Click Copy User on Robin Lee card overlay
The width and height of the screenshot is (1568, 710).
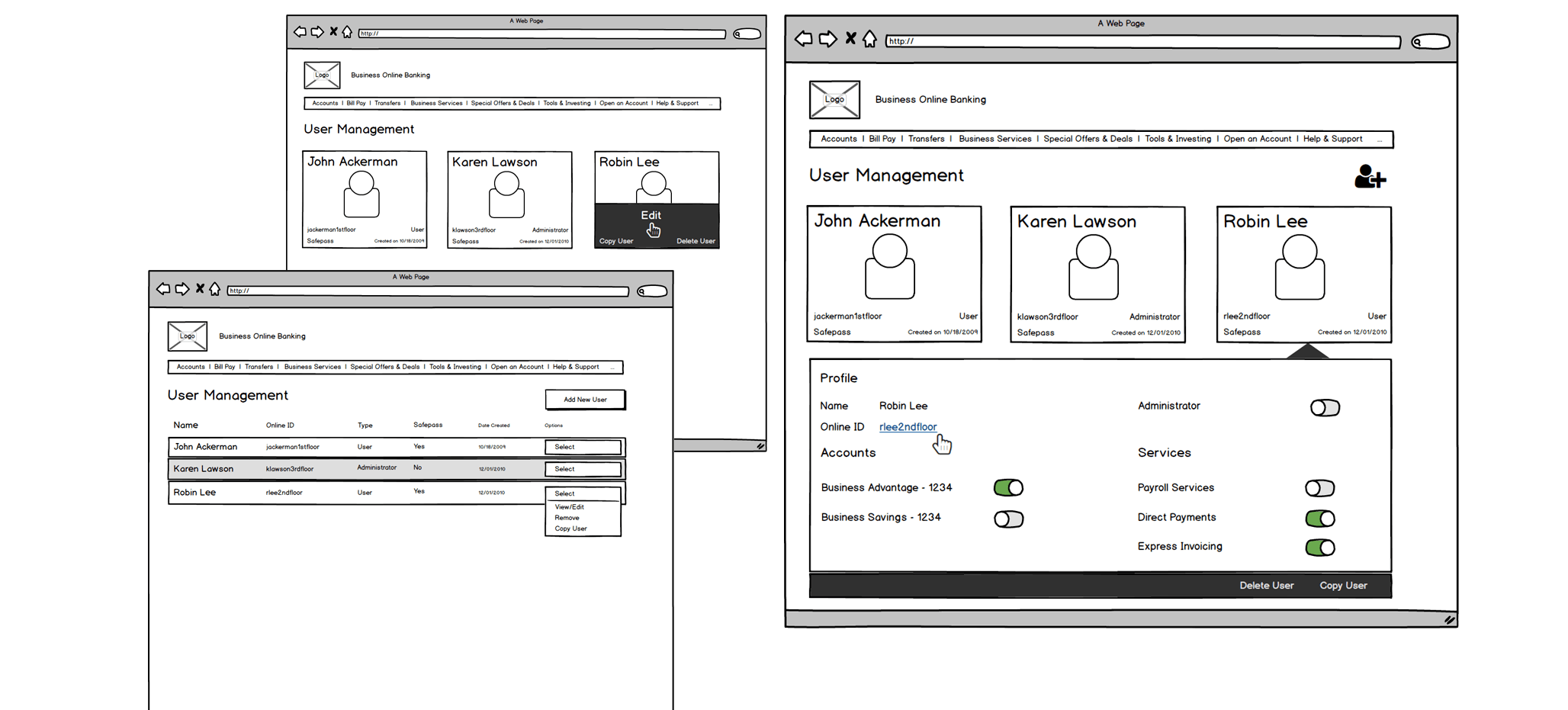tap(616, 241)
